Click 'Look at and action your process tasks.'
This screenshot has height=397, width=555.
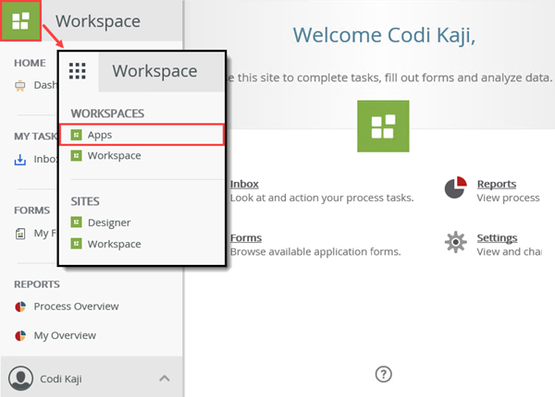pyautogui.click(x=322, y=198)
